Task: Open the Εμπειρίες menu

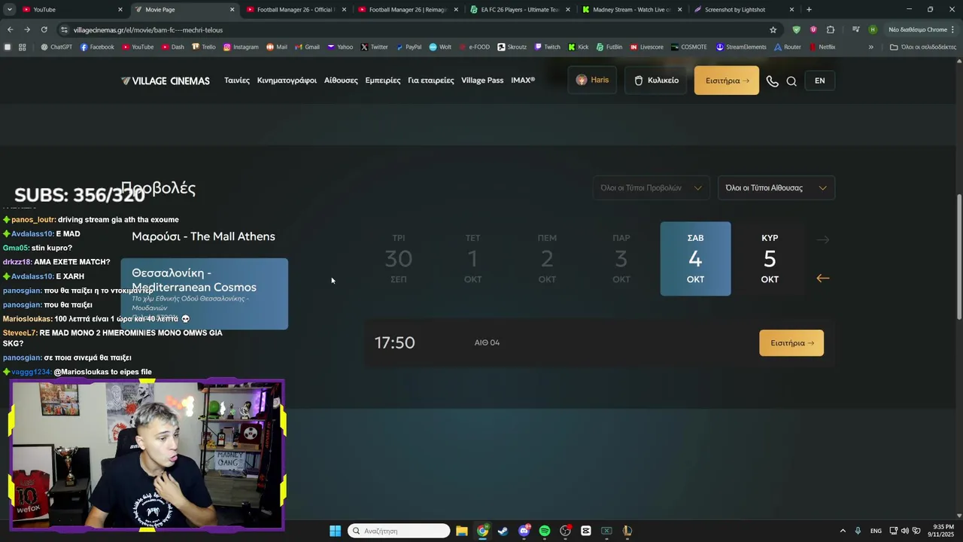Action: [x=383, y=81]
